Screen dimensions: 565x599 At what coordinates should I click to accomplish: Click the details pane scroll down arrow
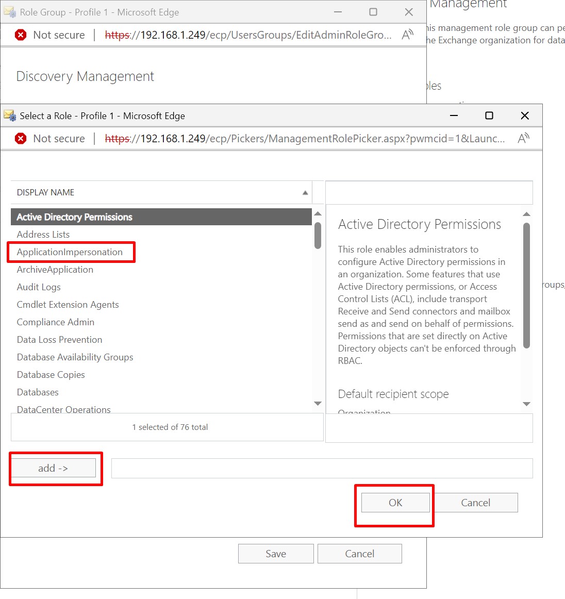tap(526, 404)
